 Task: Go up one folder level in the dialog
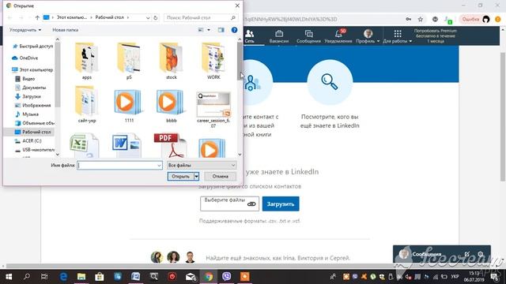[37, 17]
